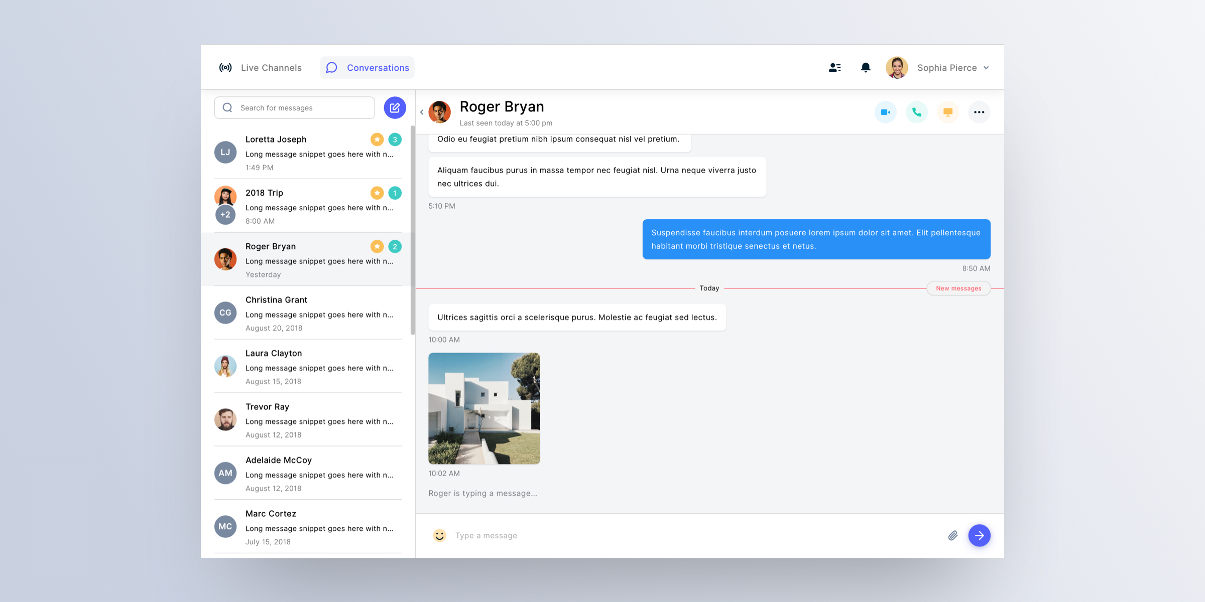Screen dimensions: 1205x602
Task: Open 2018 Trip conversation
Action: pyautogui.click(x=308, y=206)
